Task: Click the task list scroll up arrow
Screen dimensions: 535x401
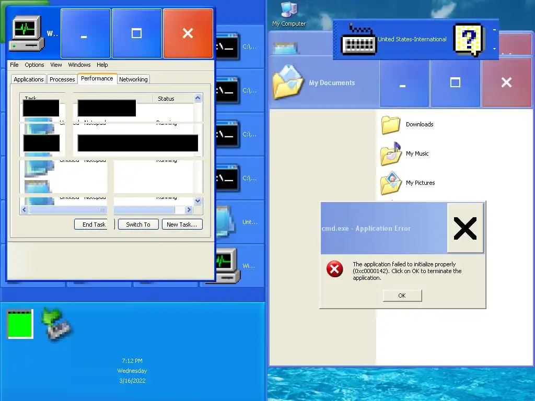Action: coord(198,98)
